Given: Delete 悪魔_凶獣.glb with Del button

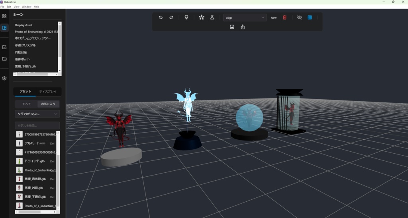Looking at the screenshot, I should point(52,188).
